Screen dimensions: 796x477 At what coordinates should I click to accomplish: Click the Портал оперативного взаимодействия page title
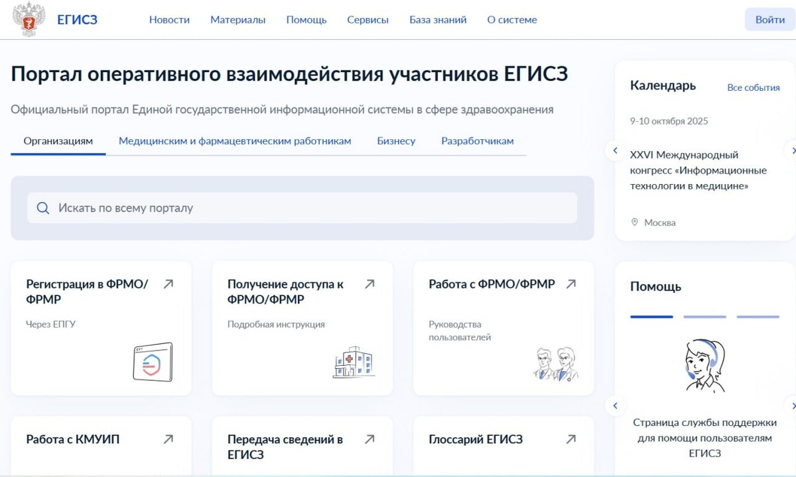(289, 74)
